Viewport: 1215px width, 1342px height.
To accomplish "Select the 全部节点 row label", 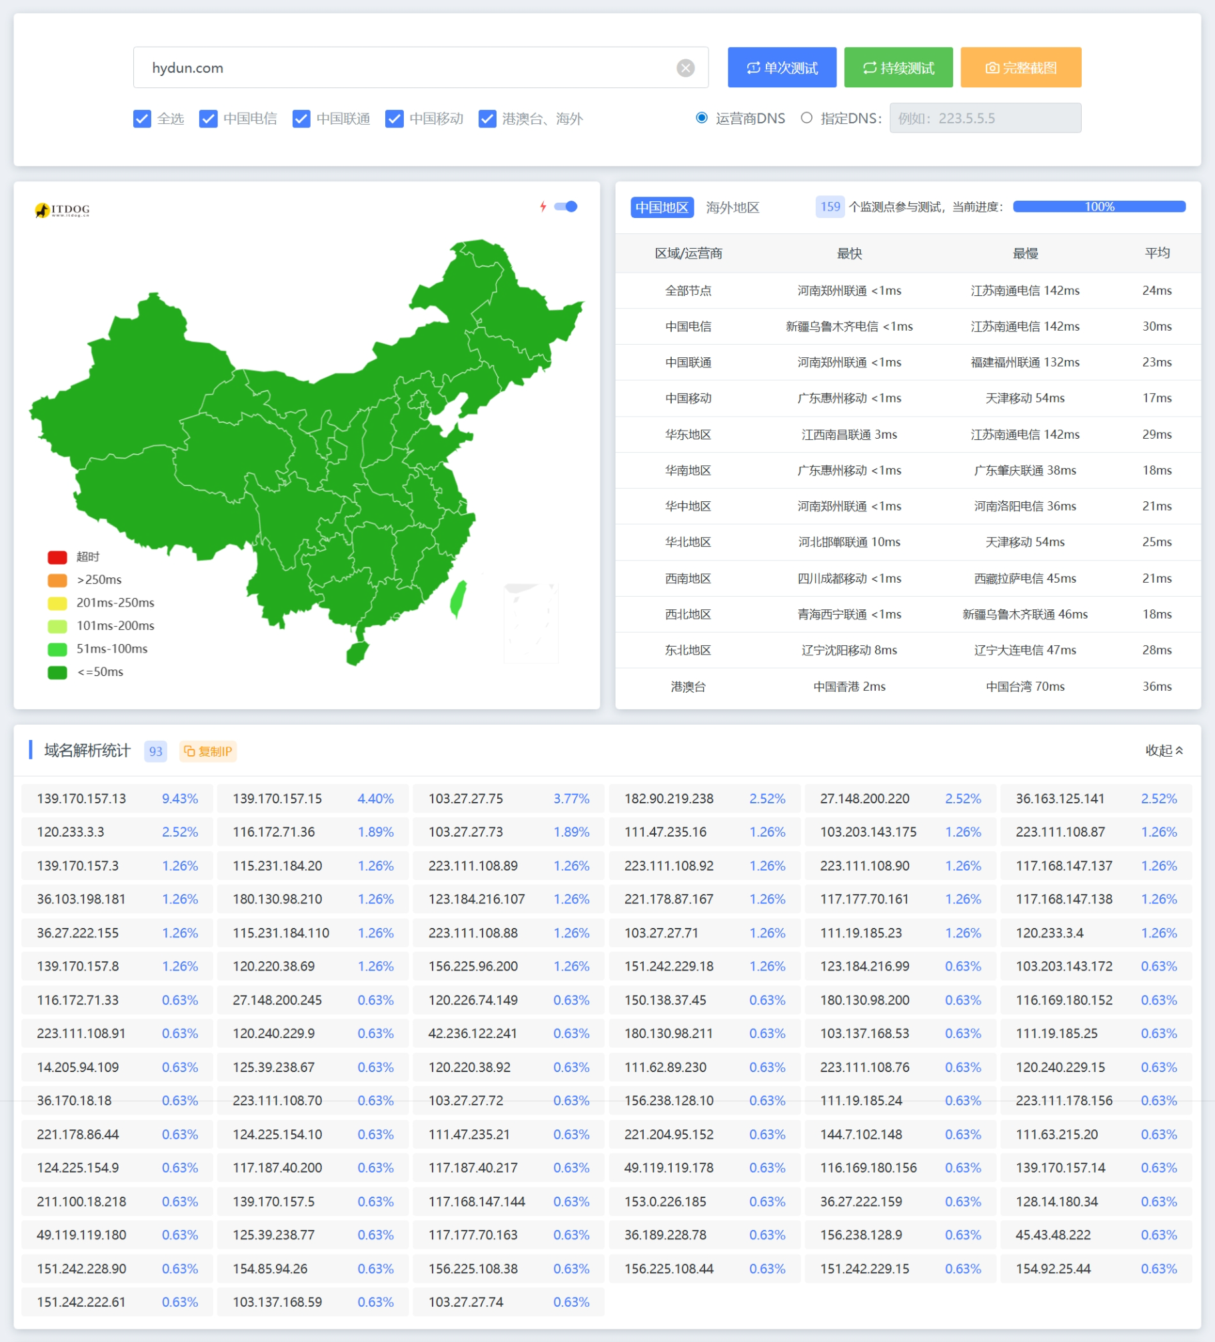I will click(688, 291).
